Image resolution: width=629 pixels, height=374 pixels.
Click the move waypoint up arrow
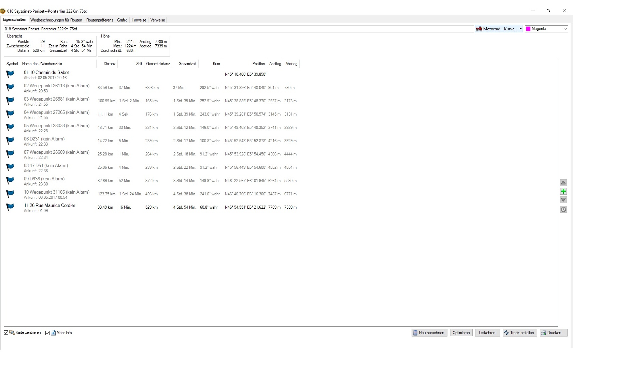(563, 183)
